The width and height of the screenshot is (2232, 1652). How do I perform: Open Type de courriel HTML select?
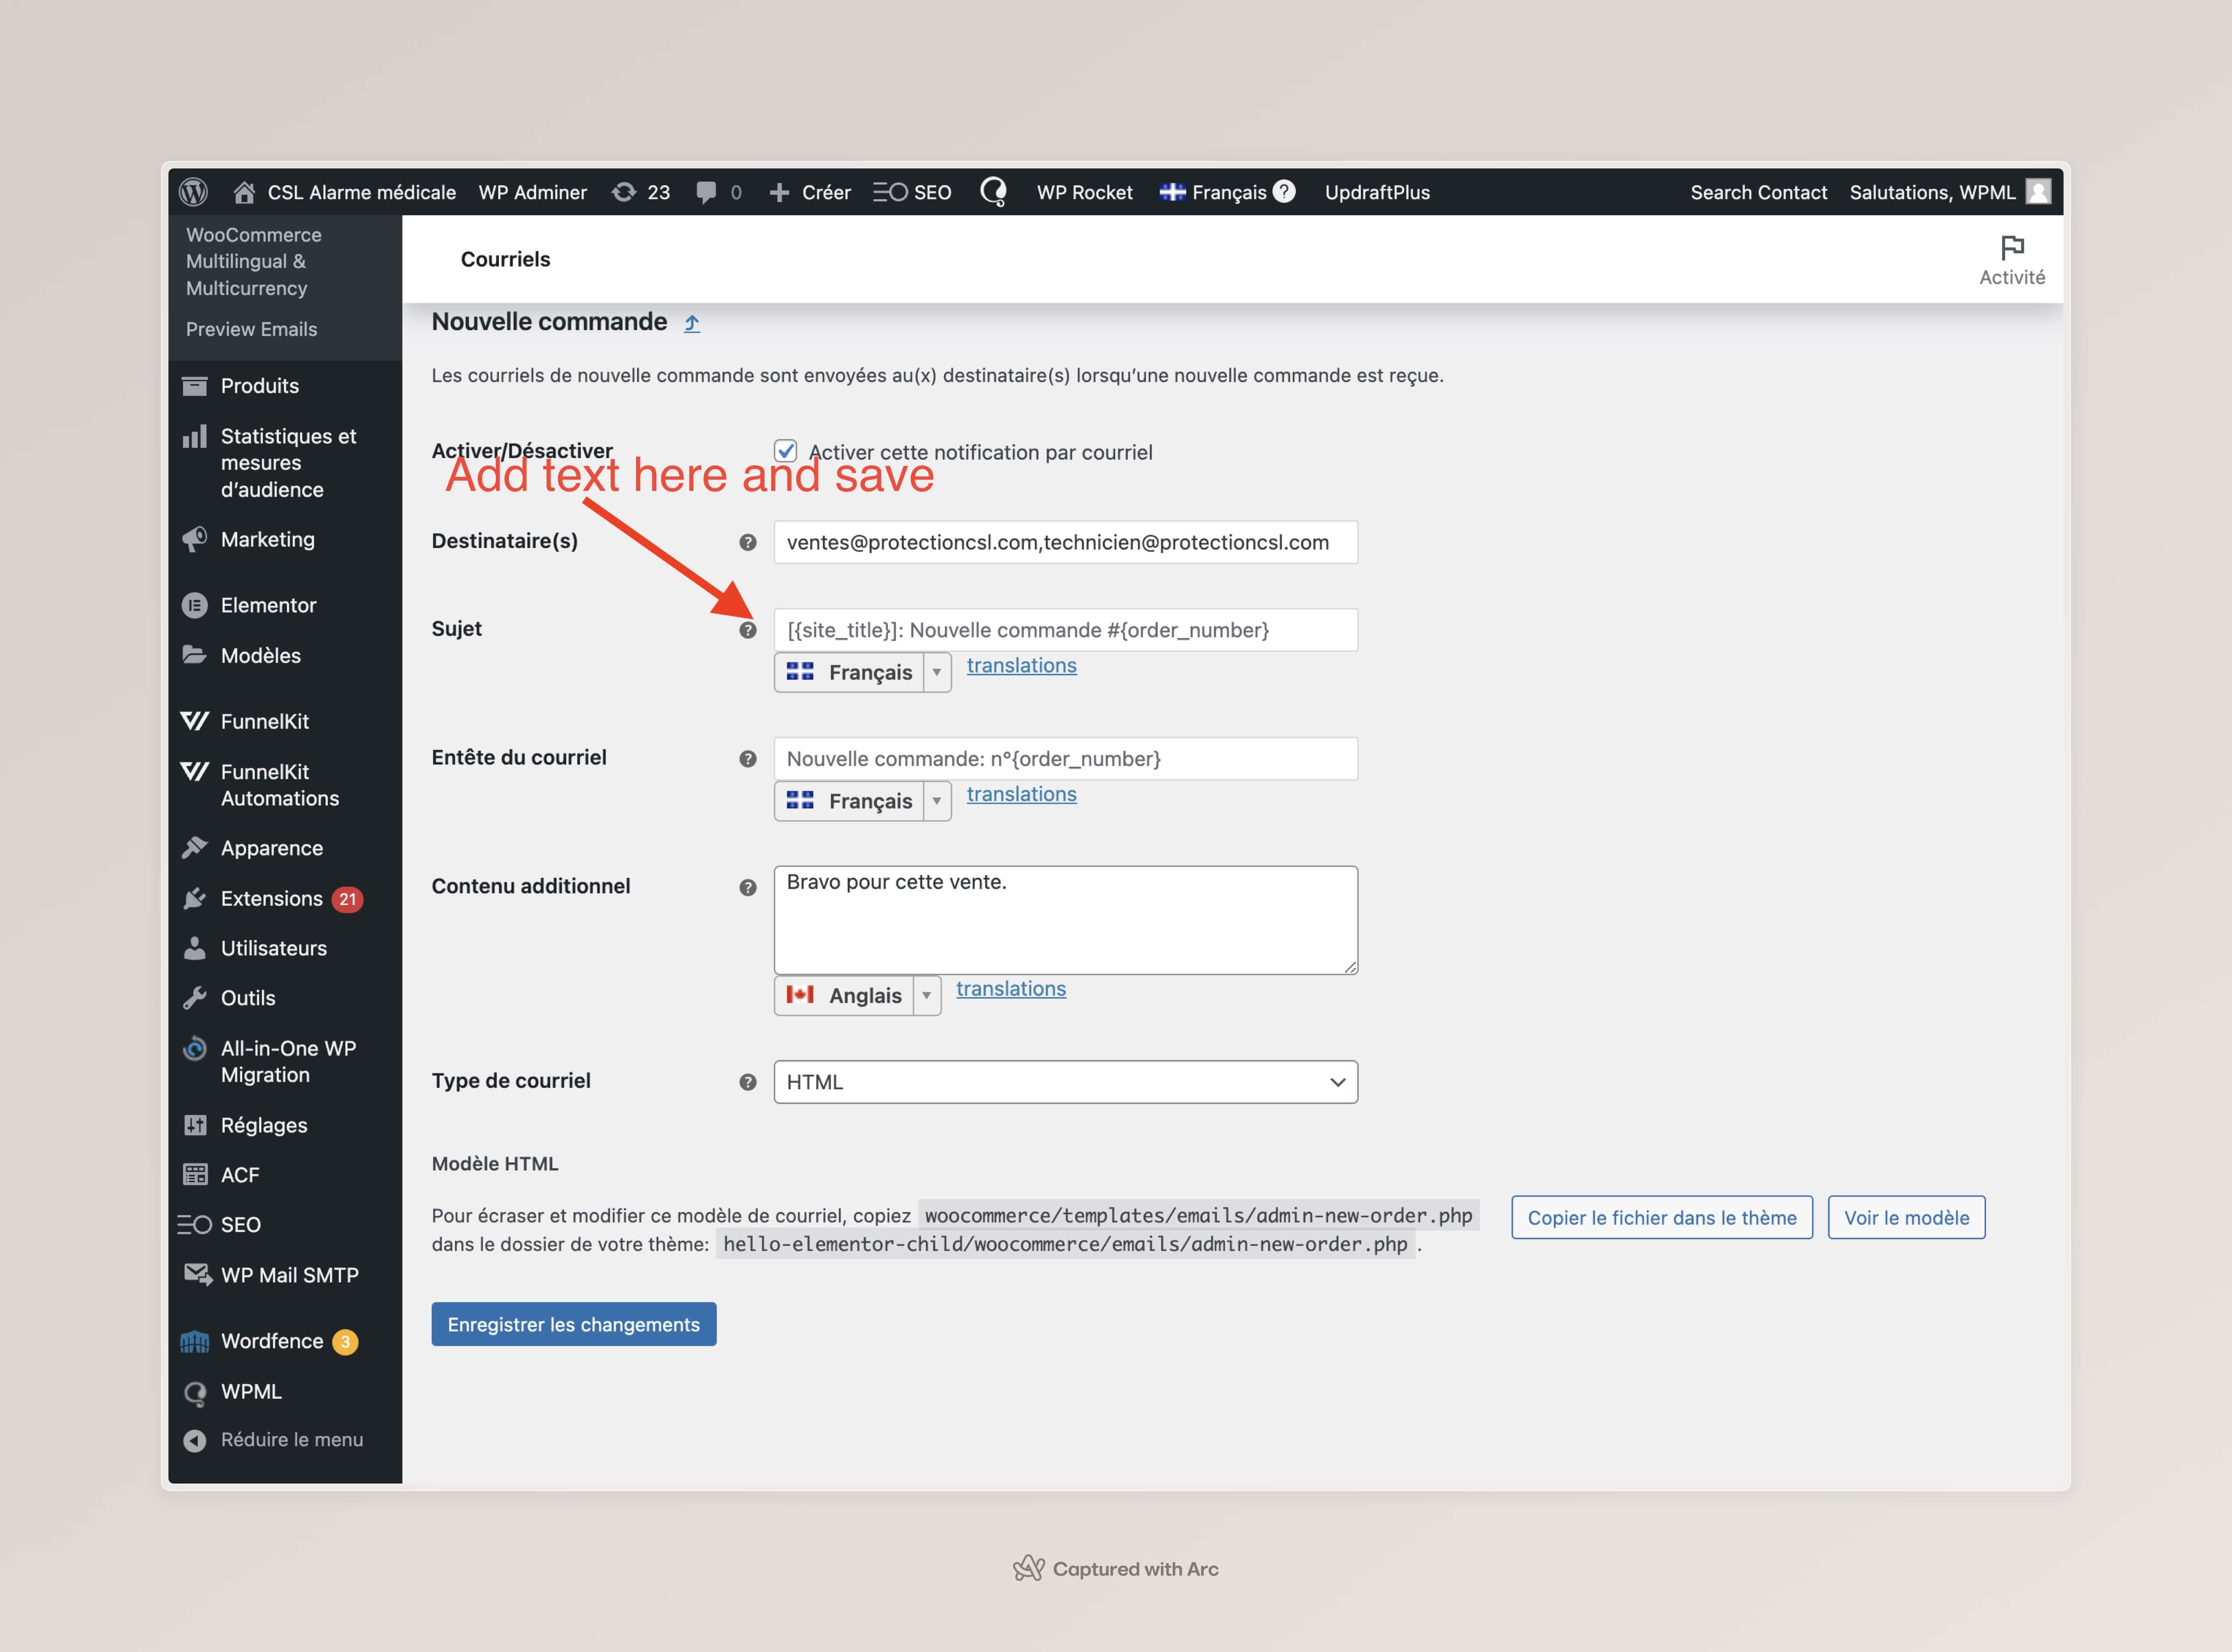(x=1065, y=1082)
